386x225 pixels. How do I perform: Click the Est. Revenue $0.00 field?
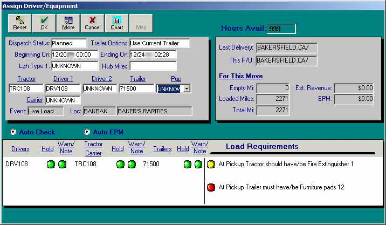tap(354, 88)
